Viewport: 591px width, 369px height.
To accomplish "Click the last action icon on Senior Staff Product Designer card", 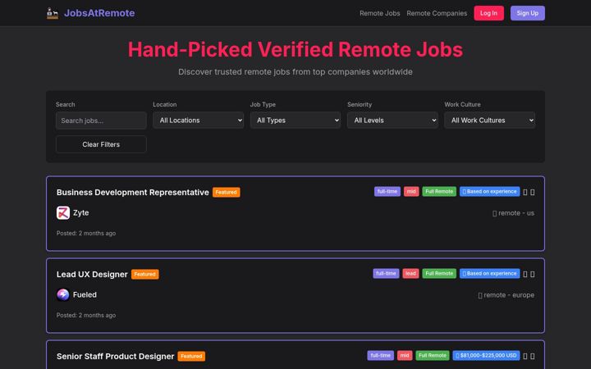I will (532, 356).
